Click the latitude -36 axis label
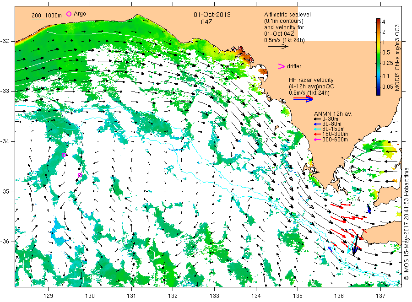Image resolution: width=412 pixels, height=302 pixels. tap(5, 242)
